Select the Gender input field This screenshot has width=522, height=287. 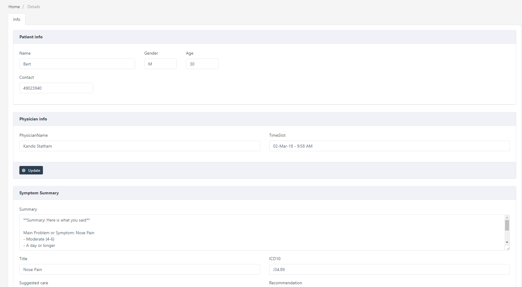click(x=160, y=64)
